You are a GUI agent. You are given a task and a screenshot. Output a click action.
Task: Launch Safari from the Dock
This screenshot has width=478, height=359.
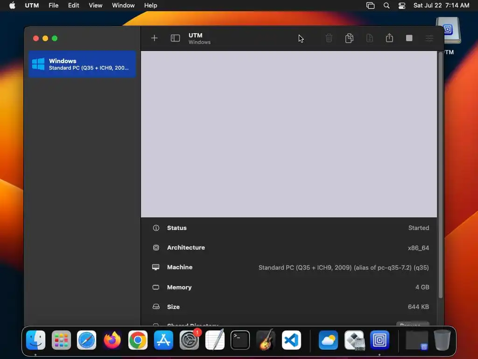(x=86, y=340)
